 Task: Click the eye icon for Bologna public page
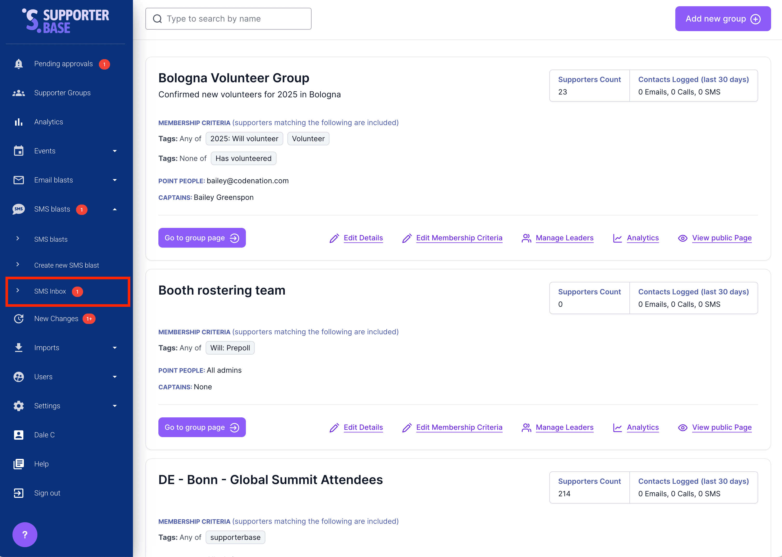683,238
